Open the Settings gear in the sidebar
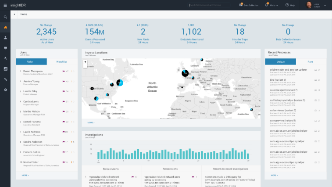 (5, 90)
